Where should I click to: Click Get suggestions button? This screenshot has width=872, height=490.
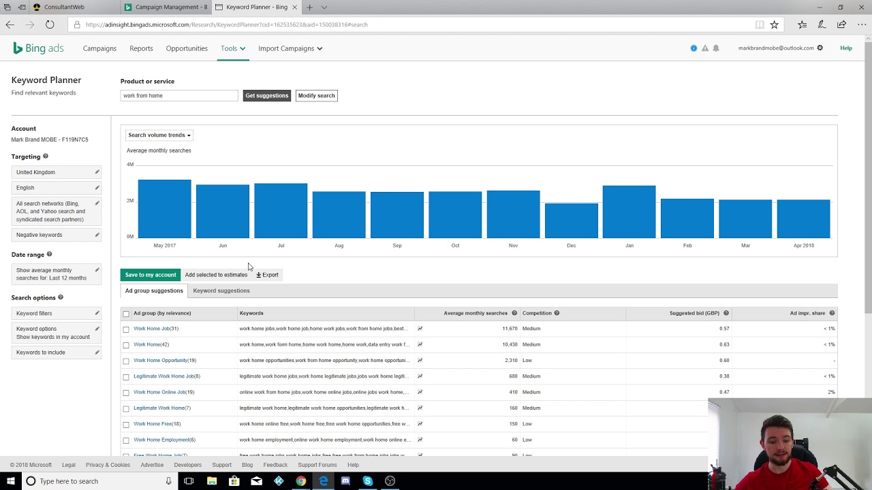(x=267, y=95)
